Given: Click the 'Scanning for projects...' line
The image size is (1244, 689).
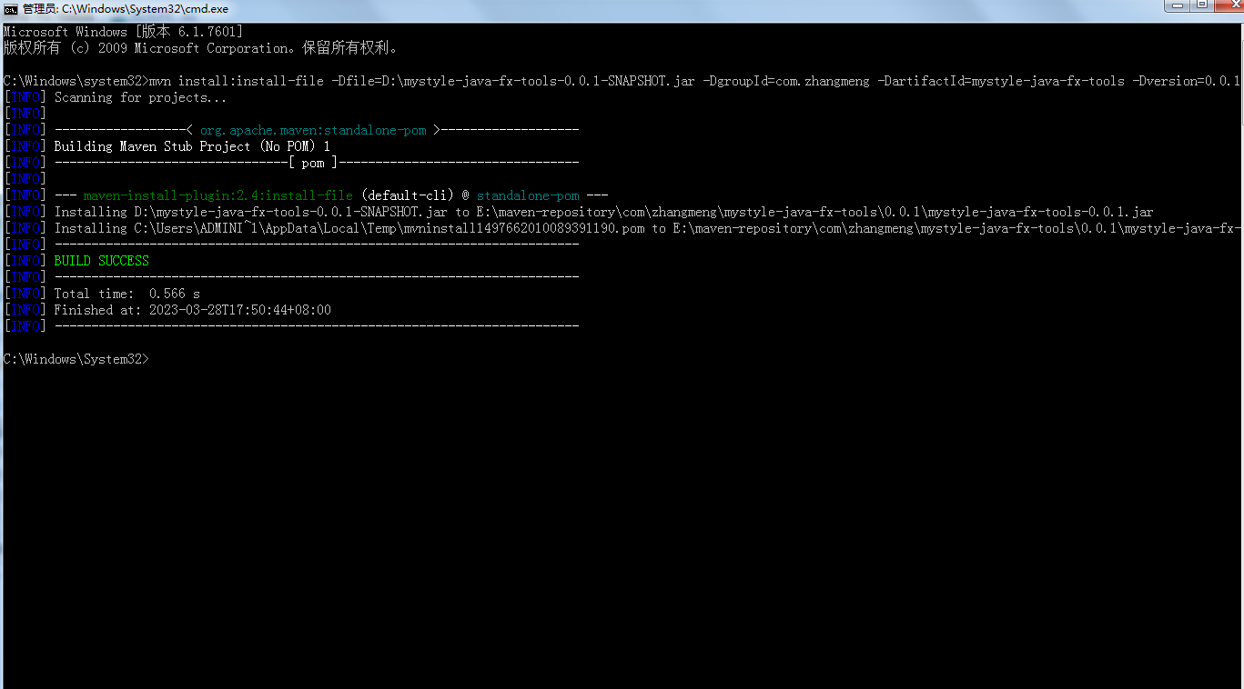Looking at the screenshot, I should point(140,97).
